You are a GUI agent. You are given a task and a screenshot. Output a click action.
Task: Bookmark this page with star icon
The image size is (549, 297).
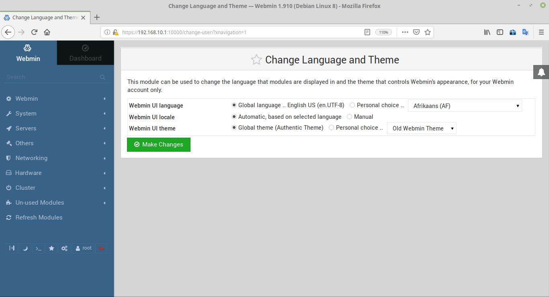click(428, 32)
